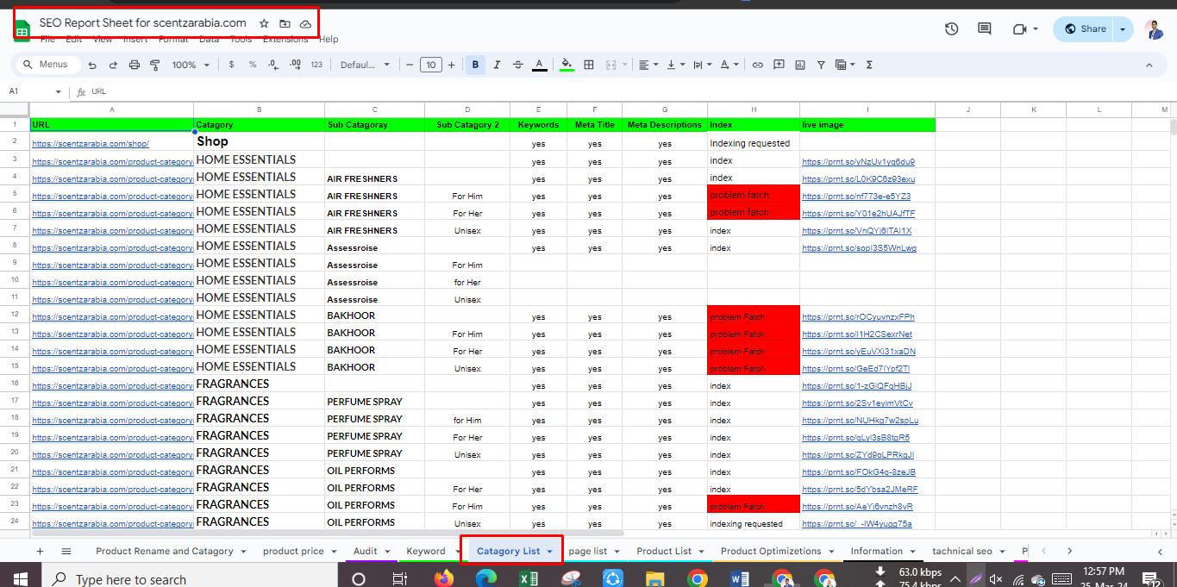View cloud document status icon
The height and width of the screenshot is (587, 1177).
pos(305,24)
